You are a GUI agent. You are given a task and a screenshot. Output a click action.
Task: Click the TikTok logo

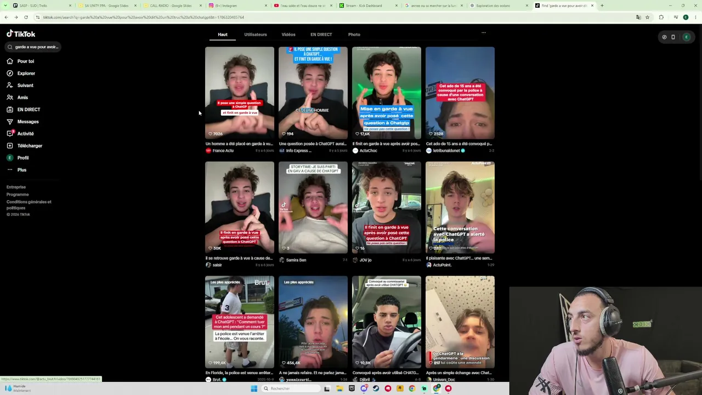(21, 34)
